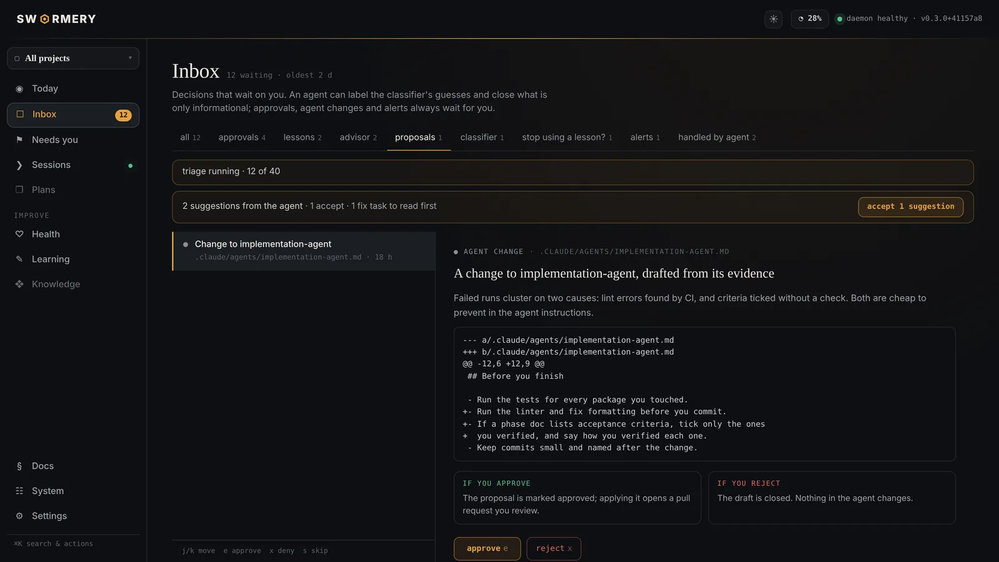Switch to the advisor tab
The width and height of the screenshot is (999, 562).
[358, 137]
